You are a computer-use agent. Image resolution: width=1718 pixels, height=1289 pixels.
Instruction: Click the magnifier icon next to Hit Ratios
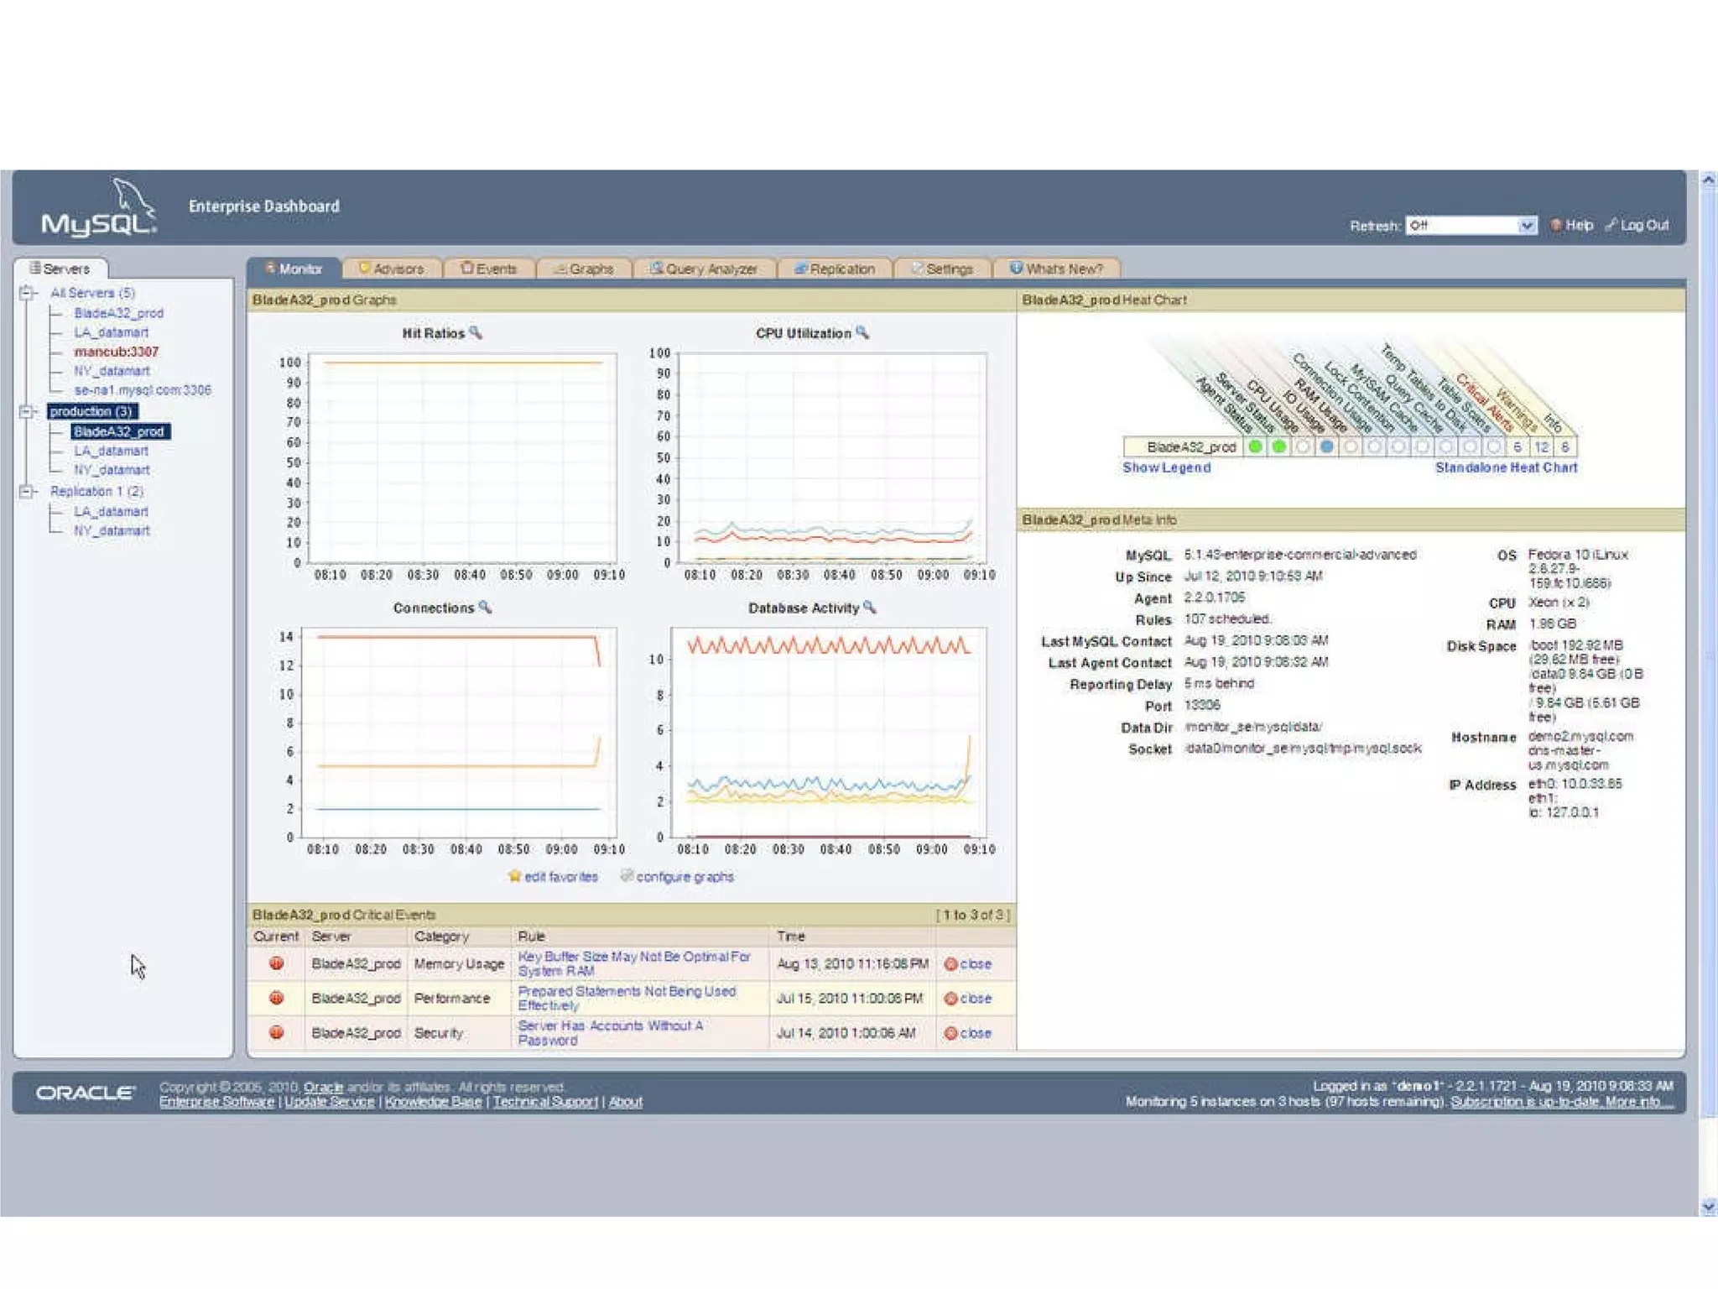pyautogui.click(x=476, y=332)
